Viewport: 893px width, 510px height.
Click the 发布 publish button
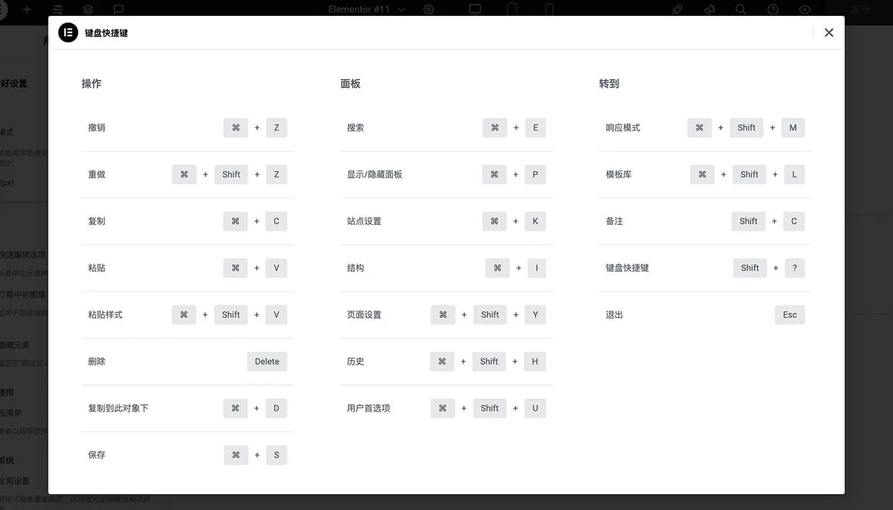coord(861,10)
